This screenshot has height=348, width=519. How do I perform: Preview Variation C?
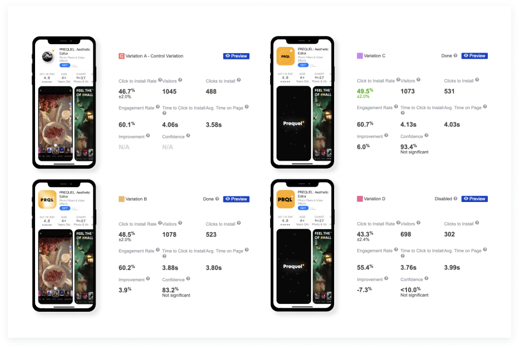pyautogui.click(x=474, y=55)
